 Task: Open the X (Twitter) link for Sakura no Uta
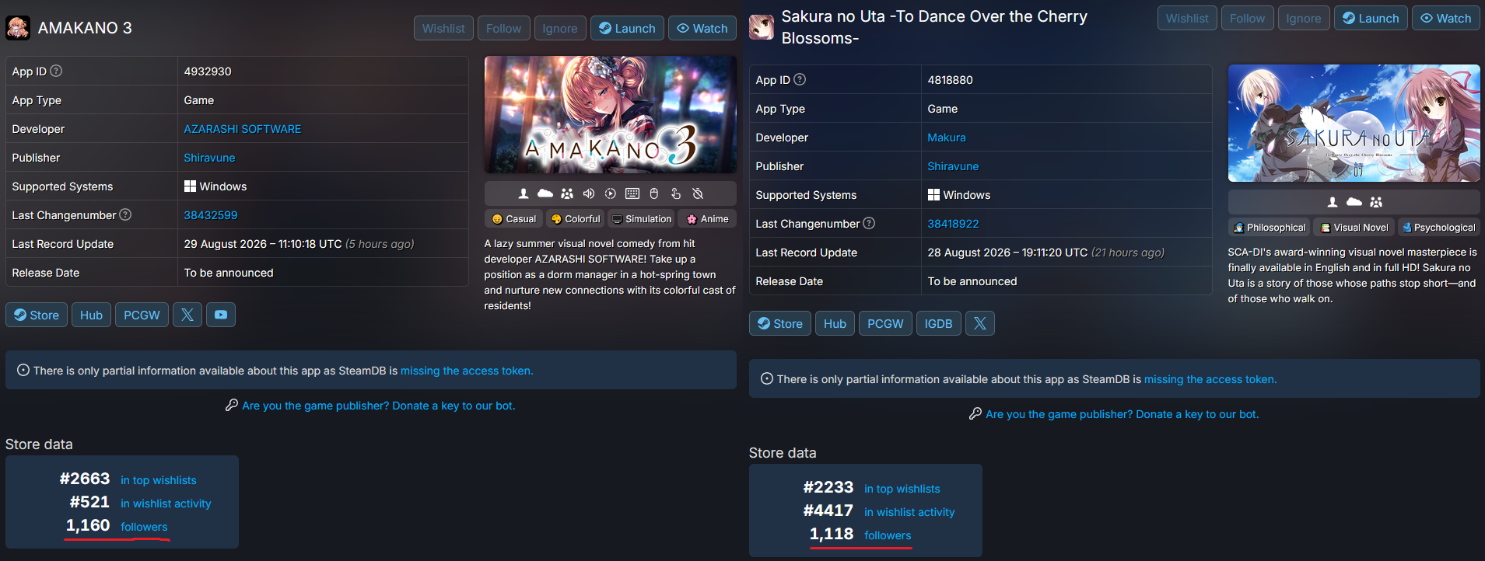(x=980, y=323)
